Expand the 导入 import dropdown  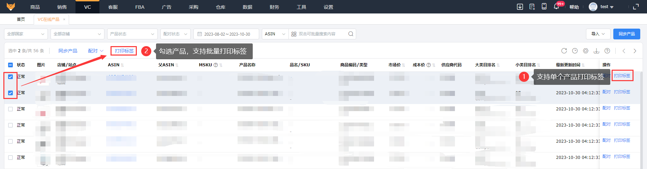pos(598,34)
